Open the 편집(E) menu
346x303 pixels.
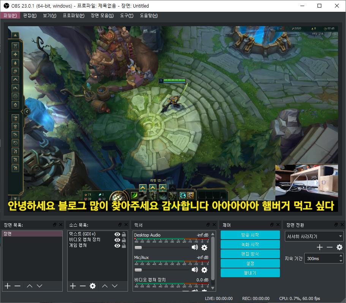pos(30,16)
